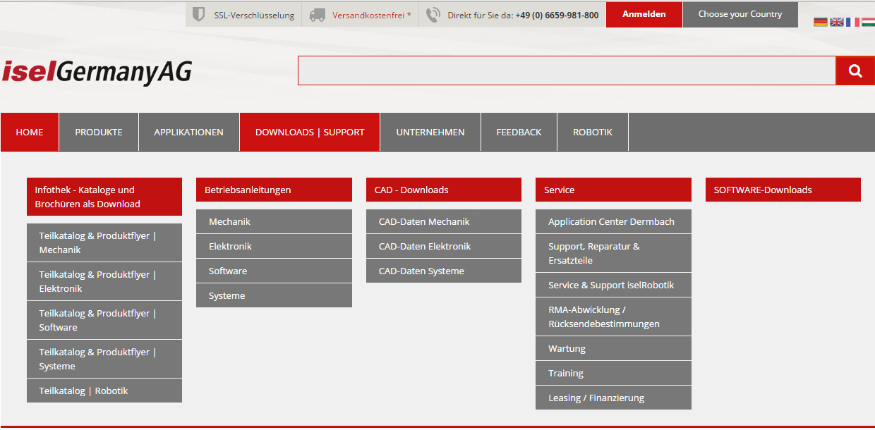The height and width of the screenshot is (430, 875).
Task: Switch language with the German flag
Action: tap(820, 22)
